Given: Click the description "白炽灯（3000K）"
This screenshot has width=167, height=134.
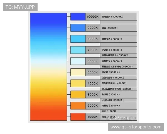Looking at the screenshot, I should pos(111,94).
